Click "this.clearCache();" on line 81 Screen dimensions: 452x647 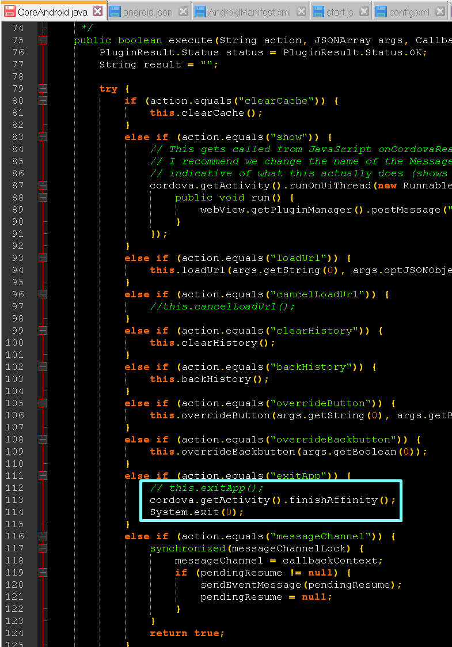(206, 113)
